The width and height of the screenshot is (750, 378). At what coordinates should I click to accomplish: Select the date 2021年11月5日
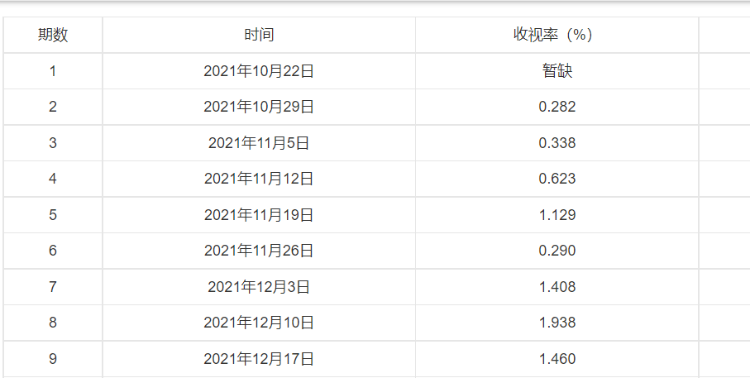[x=259, y=143]
